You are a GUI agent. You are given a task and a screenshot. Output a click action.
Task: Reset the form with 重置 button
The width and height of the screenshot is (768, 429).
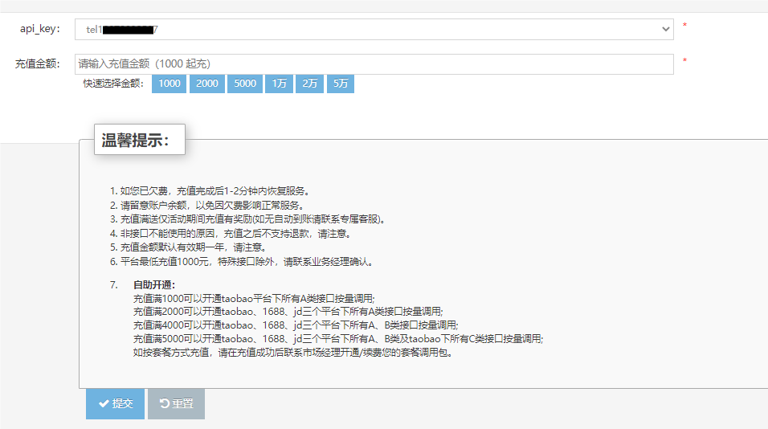176,404
